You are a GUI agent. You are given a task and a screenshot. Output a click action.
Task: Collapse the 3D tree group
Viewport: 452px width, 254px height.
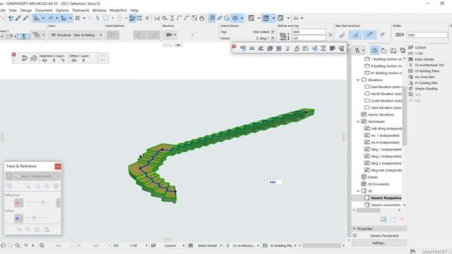pos(358,191)
